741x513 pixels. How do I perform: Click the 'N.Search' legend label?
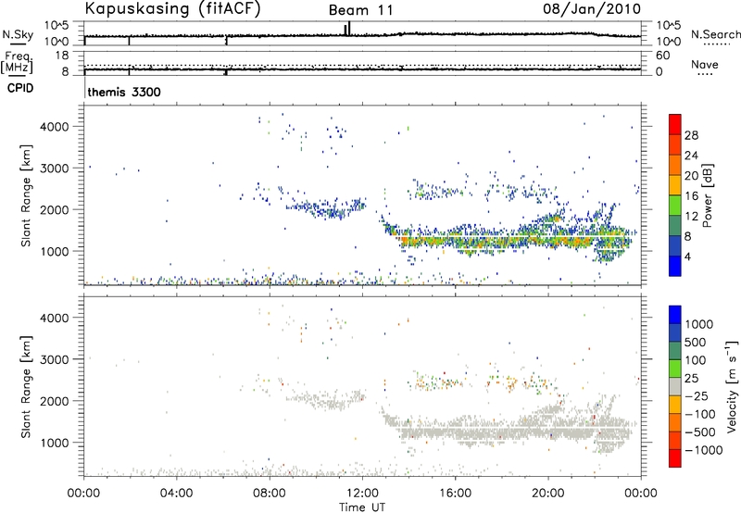(x=715, y=34)
